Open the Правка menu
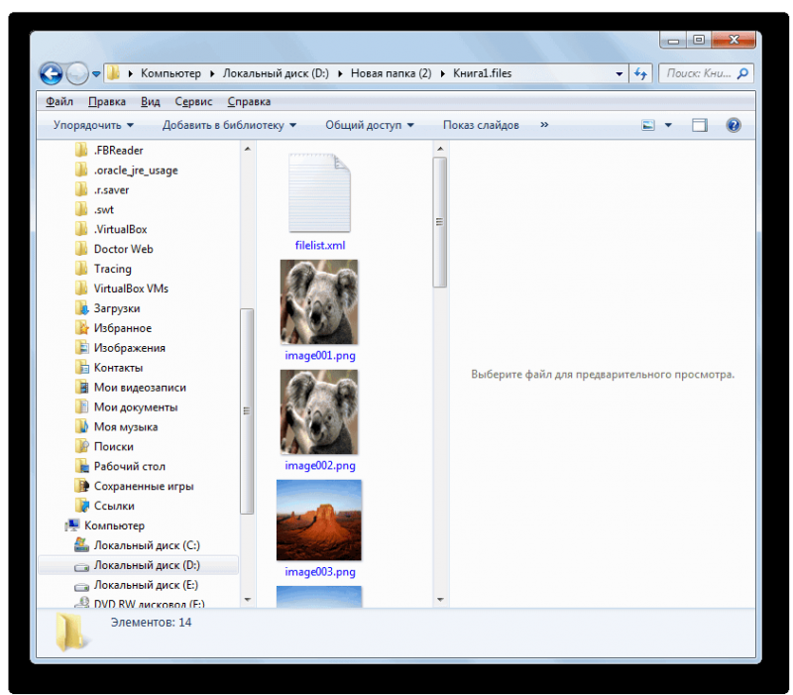 click(x=107, y=102)
